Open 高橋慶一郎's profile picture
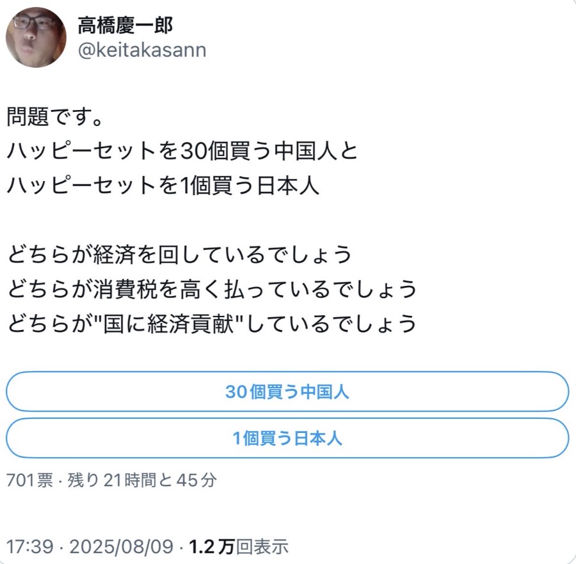Screen dimensions: 576x564 [35, 37]
